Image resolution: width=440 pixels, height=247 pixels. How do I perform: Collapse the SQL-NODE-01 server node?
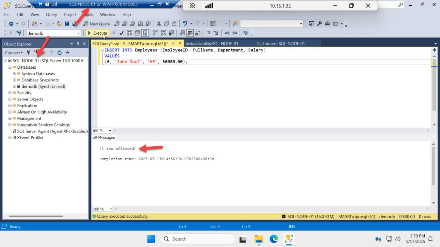5,61
